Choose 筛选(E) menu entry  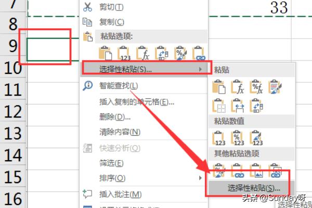coord(111,163)
